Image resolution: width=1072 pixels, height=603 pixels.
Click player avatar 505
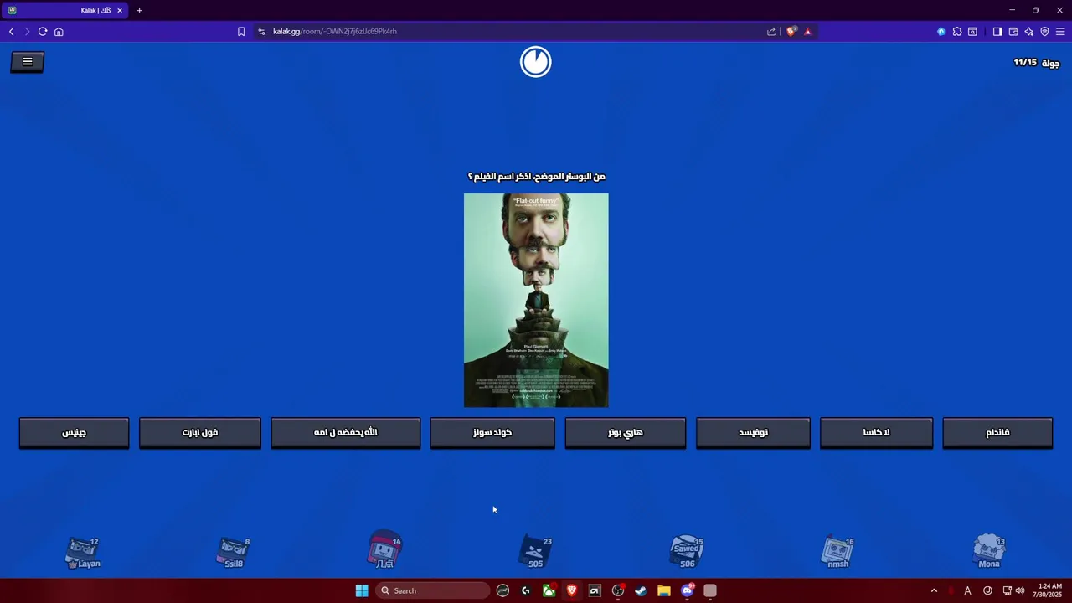(535, 553)
